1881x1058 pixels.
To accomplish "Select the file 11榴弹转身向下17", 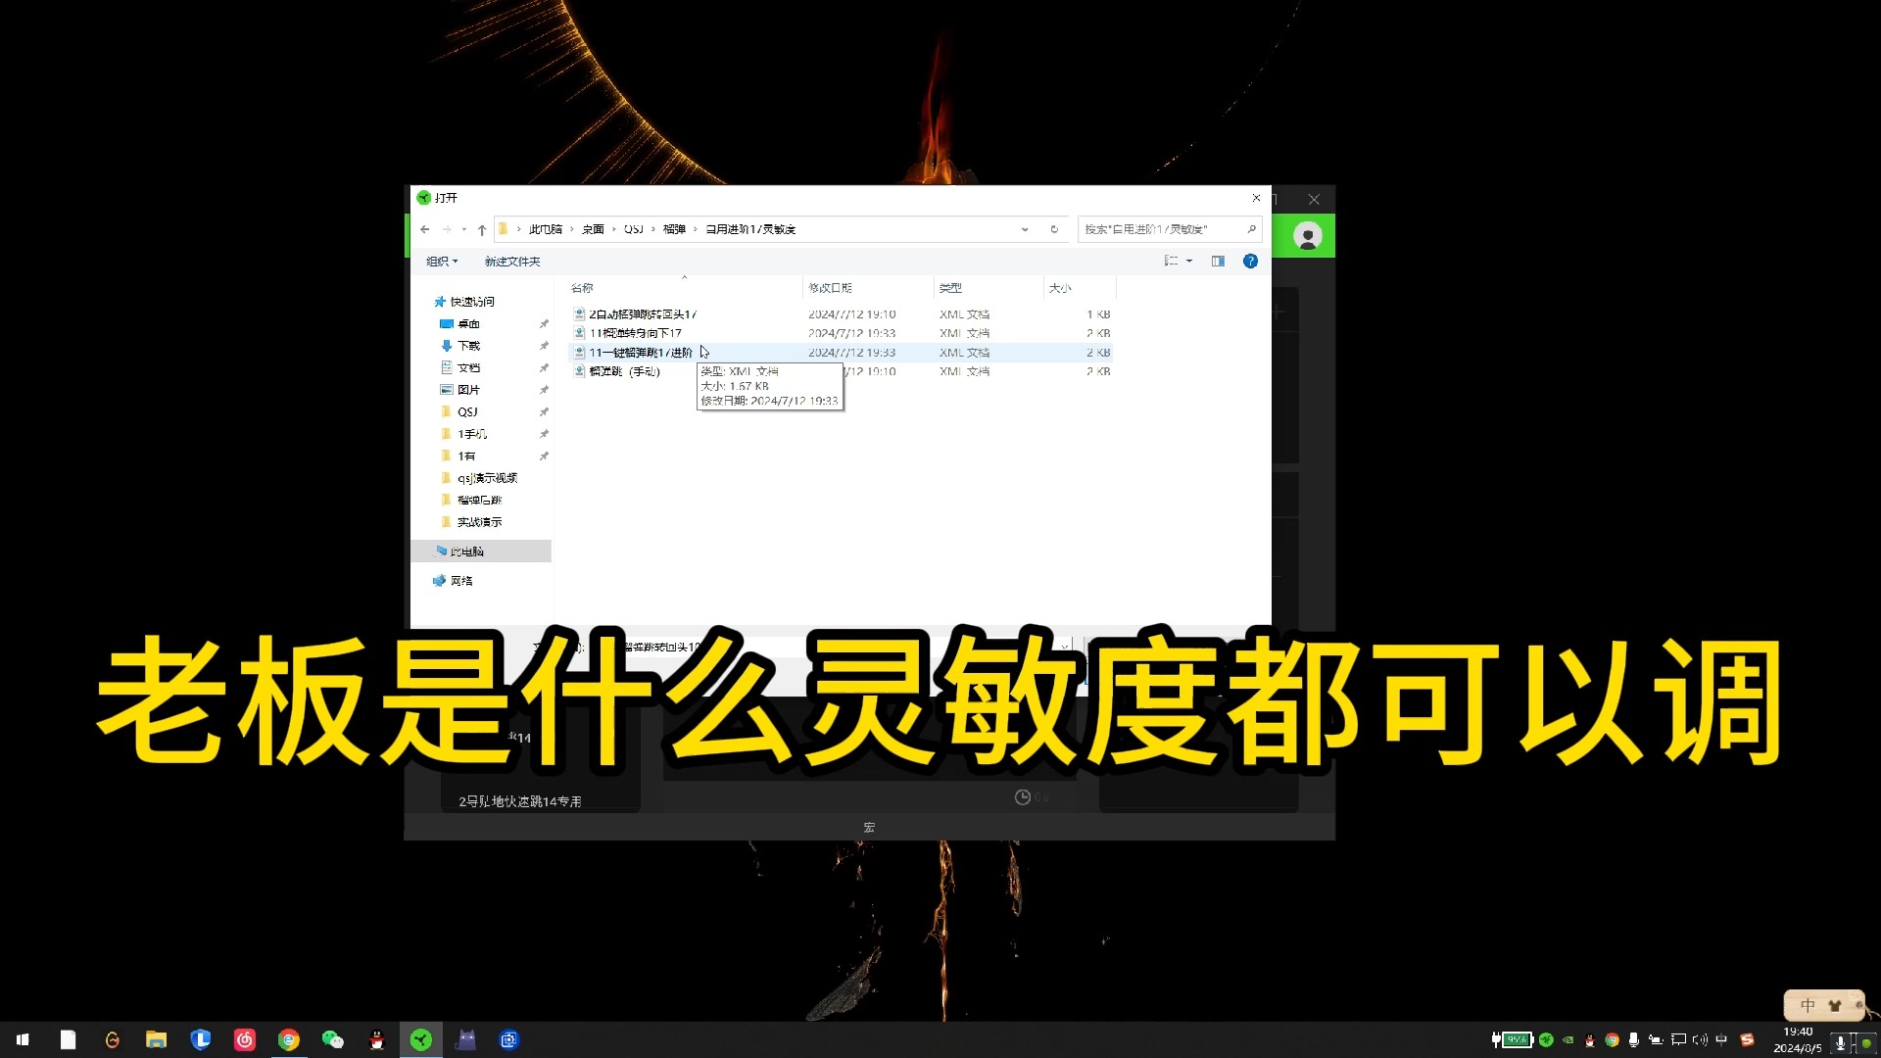I will (x=635, y=333).
